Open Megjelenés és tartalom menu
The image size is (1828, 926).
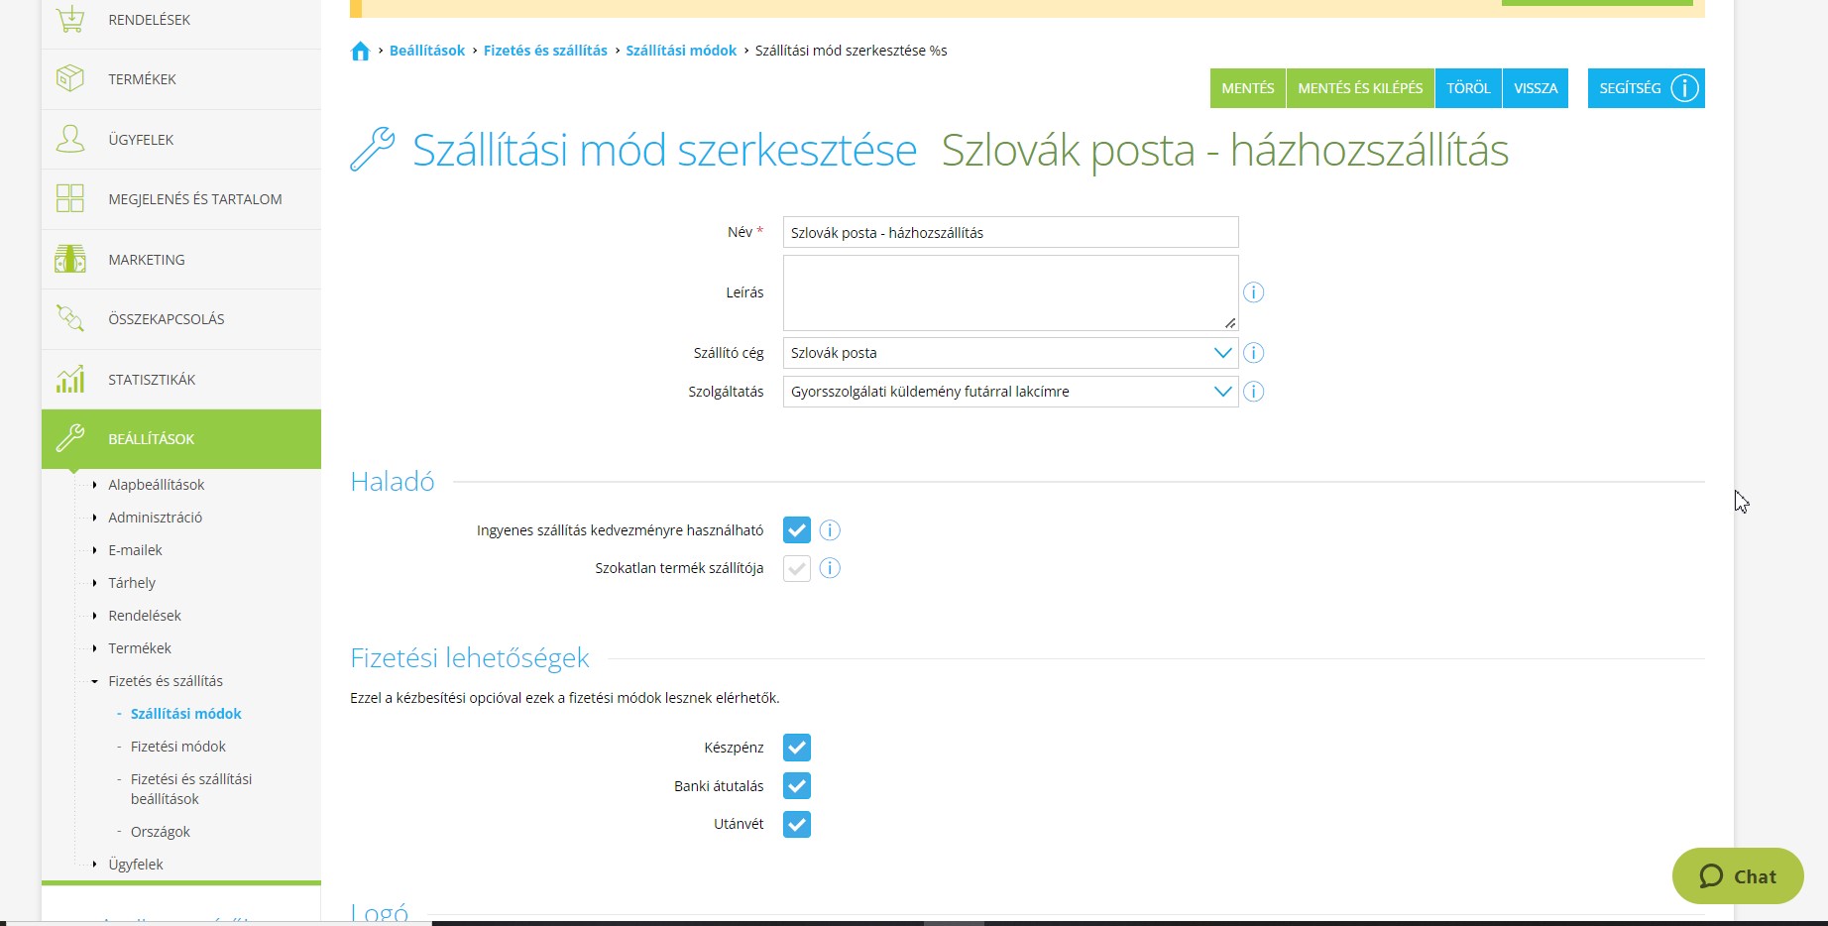[181, 199]
